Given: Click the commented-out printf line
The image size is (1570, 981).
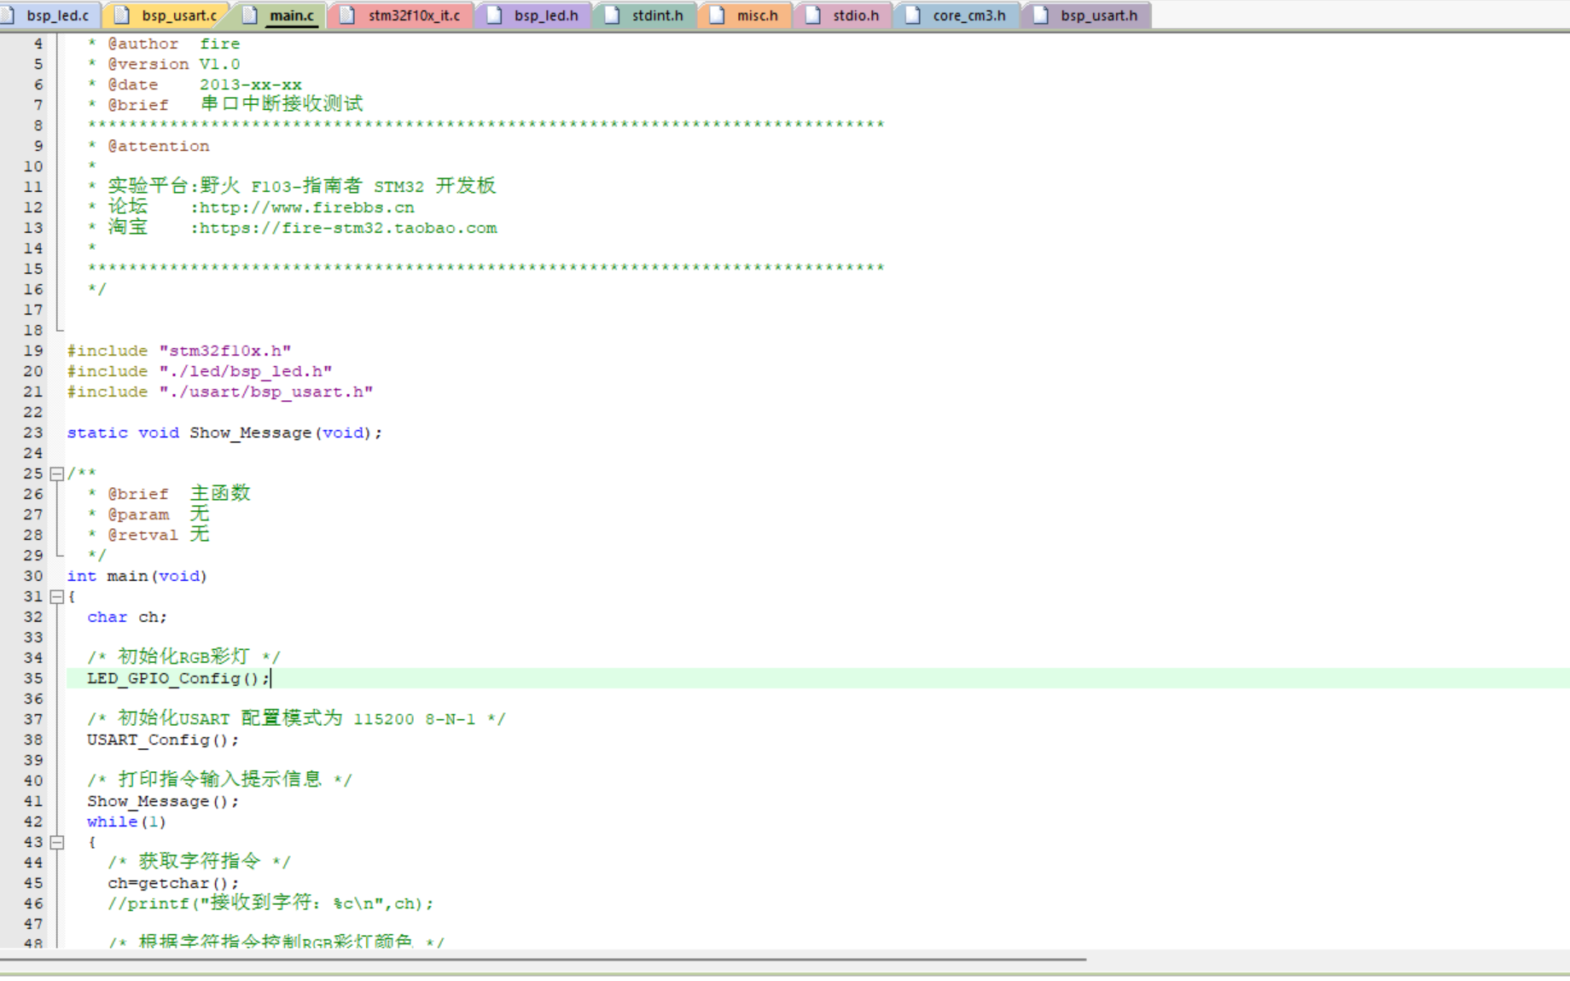Looking at the screenshot, I should click(x=270, y=903).
